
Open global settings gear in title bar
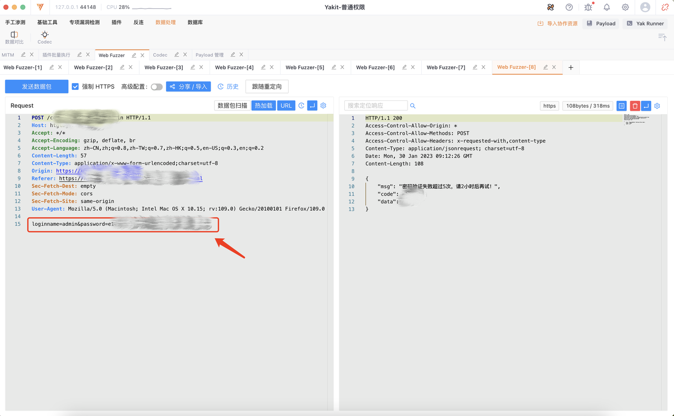point(625,7)
